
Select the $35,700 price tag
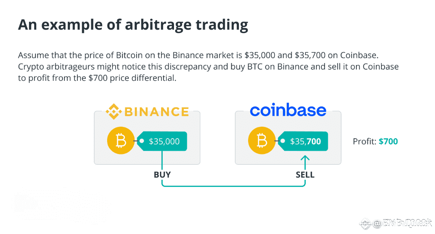[x=303, y=141]
